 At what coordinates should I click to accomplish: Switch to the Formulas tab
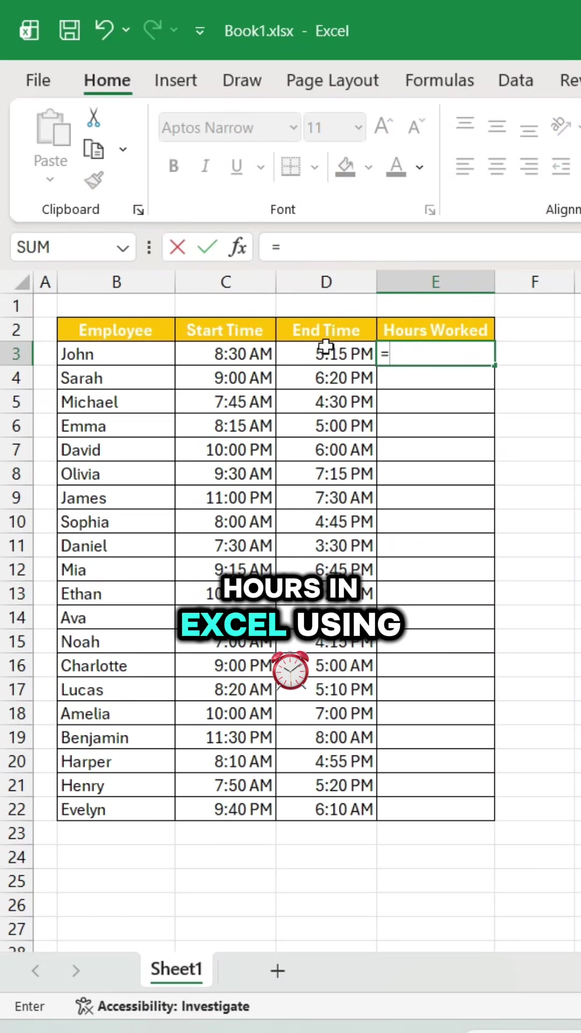440,80
